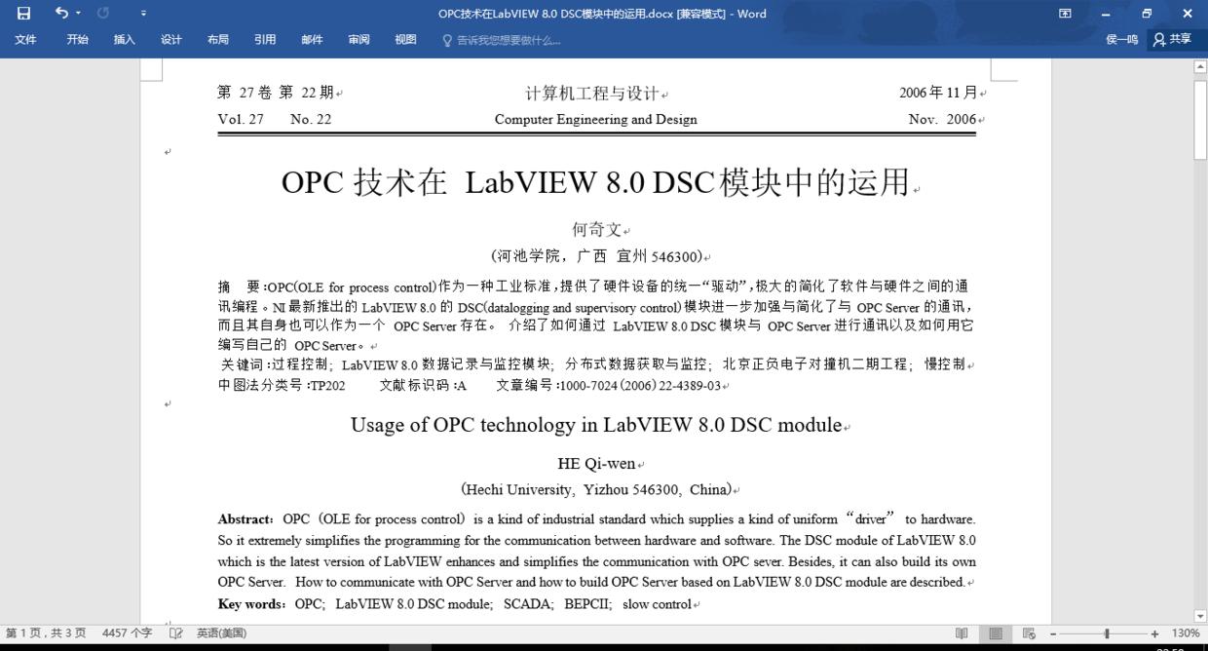Open the 文件 (File) menu

coord(26,39)
